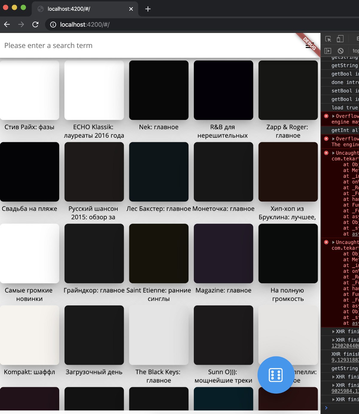Click the console prompt chevron

point(326,408)
